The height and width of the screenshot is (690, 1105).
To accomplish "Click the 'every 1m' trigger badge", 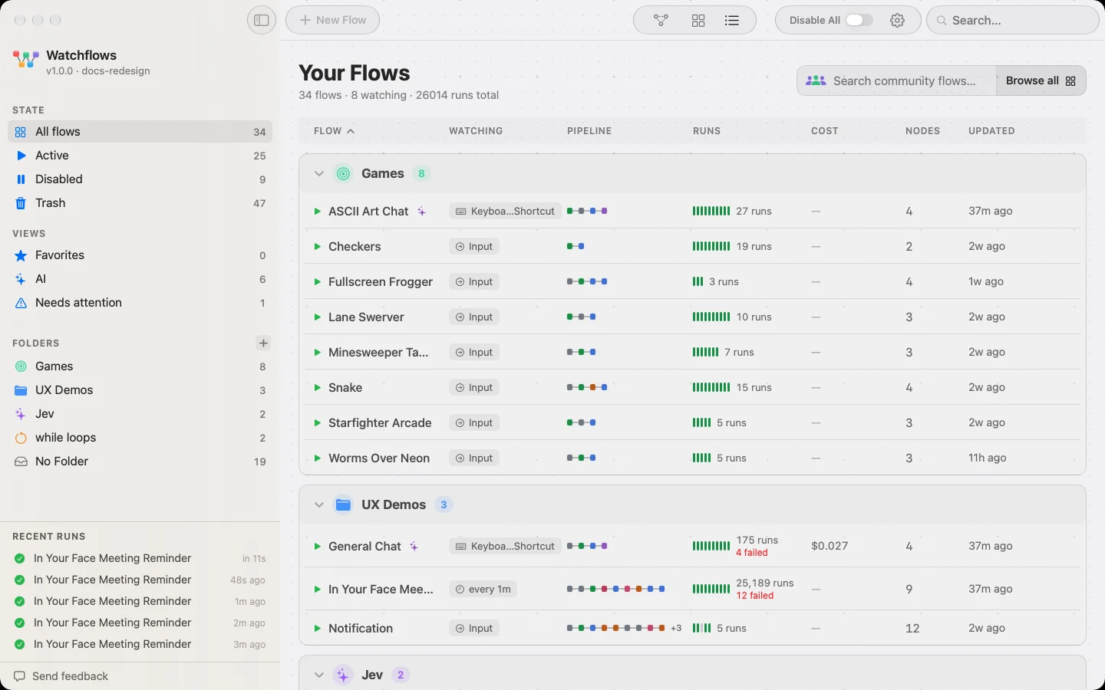I will pyautogui.click(x=483, y=589).
